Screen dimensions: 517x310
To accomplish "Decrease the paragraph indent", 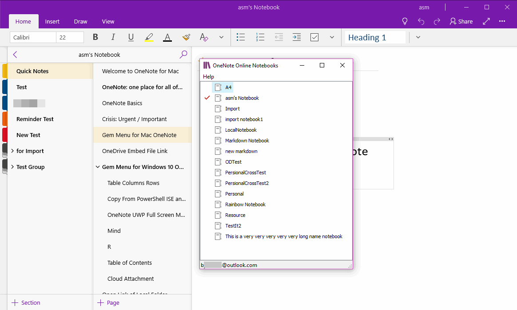I will point(279,37).
